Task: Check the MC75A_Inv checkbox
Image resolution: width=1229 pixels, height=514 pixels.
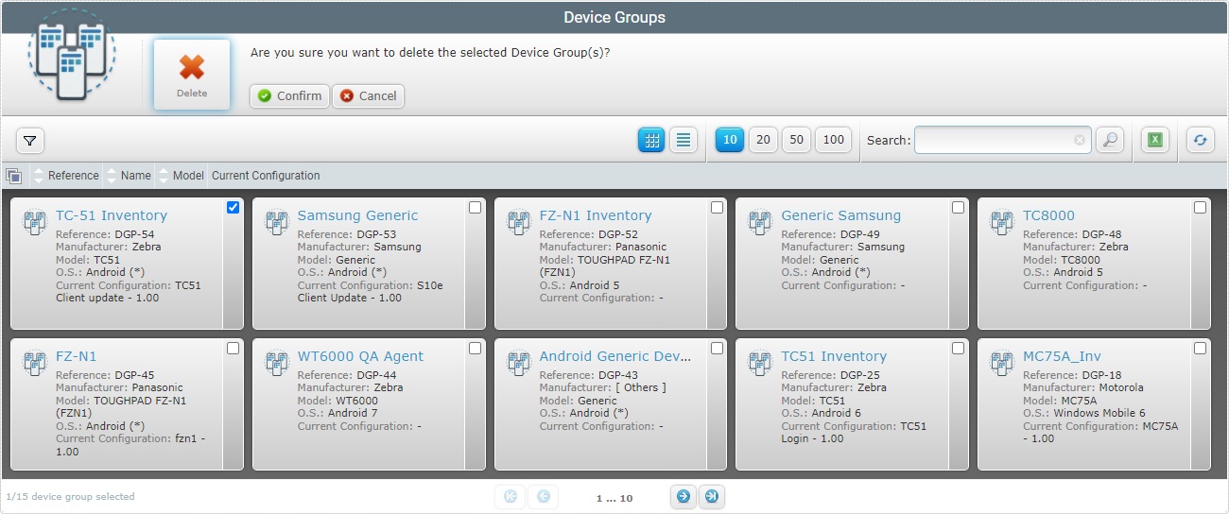Action: tap(1201, 349)
